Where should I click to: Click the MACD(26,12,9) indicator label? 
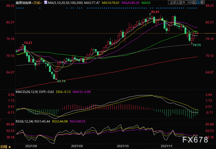(27, 92)
